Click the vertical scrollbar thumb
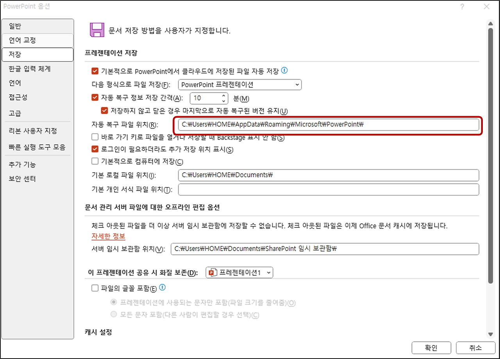 coord(491,156)
